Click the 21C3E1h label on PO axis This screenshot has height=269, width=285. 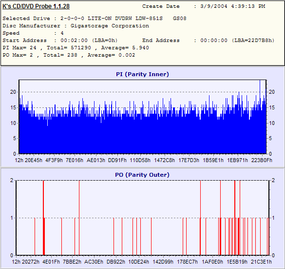(x=261, y=262)
